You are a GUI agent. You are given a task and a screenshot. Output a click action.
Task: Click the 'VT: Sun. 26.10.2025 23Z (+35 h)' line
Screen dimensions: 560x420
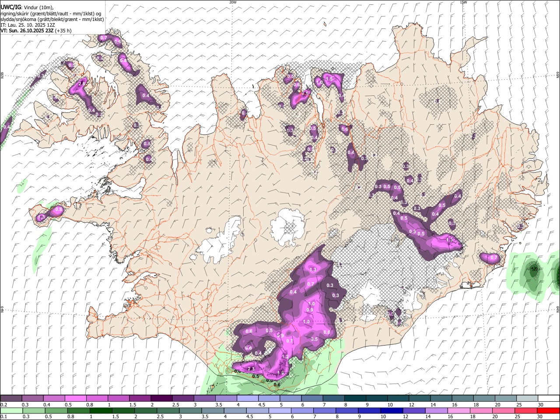coord(36,31)
